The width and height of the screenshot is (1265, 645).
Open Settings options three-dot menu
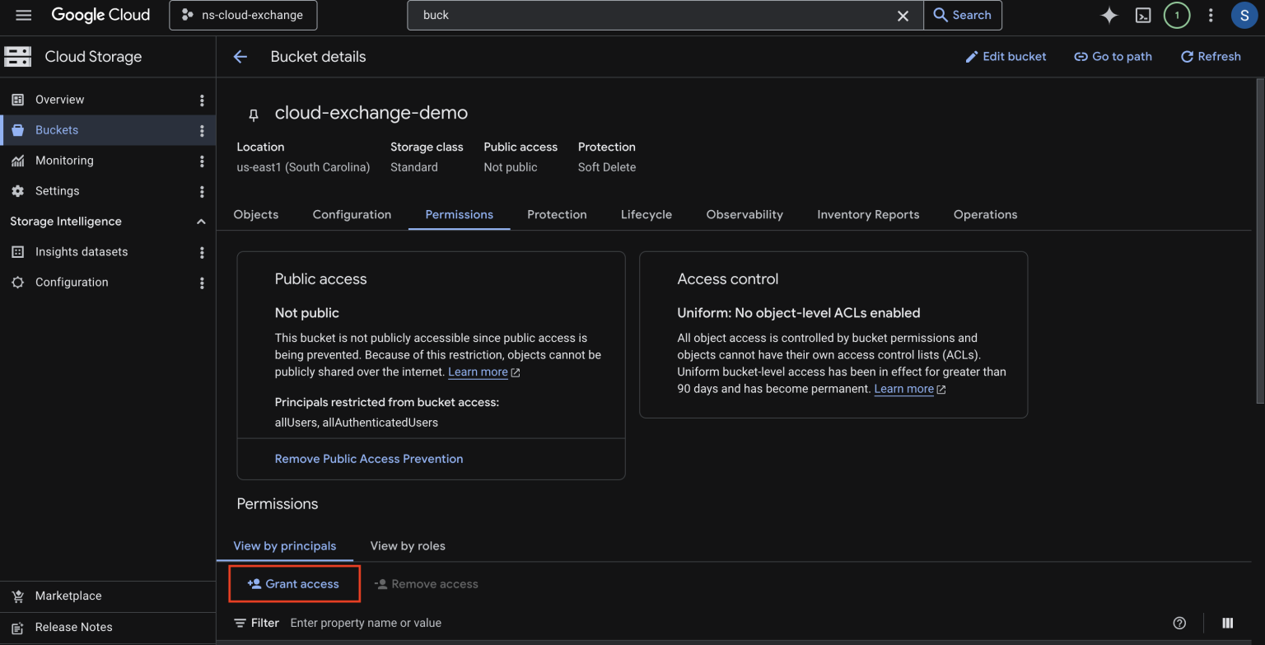pyautogui.click(x=202, y=191)
